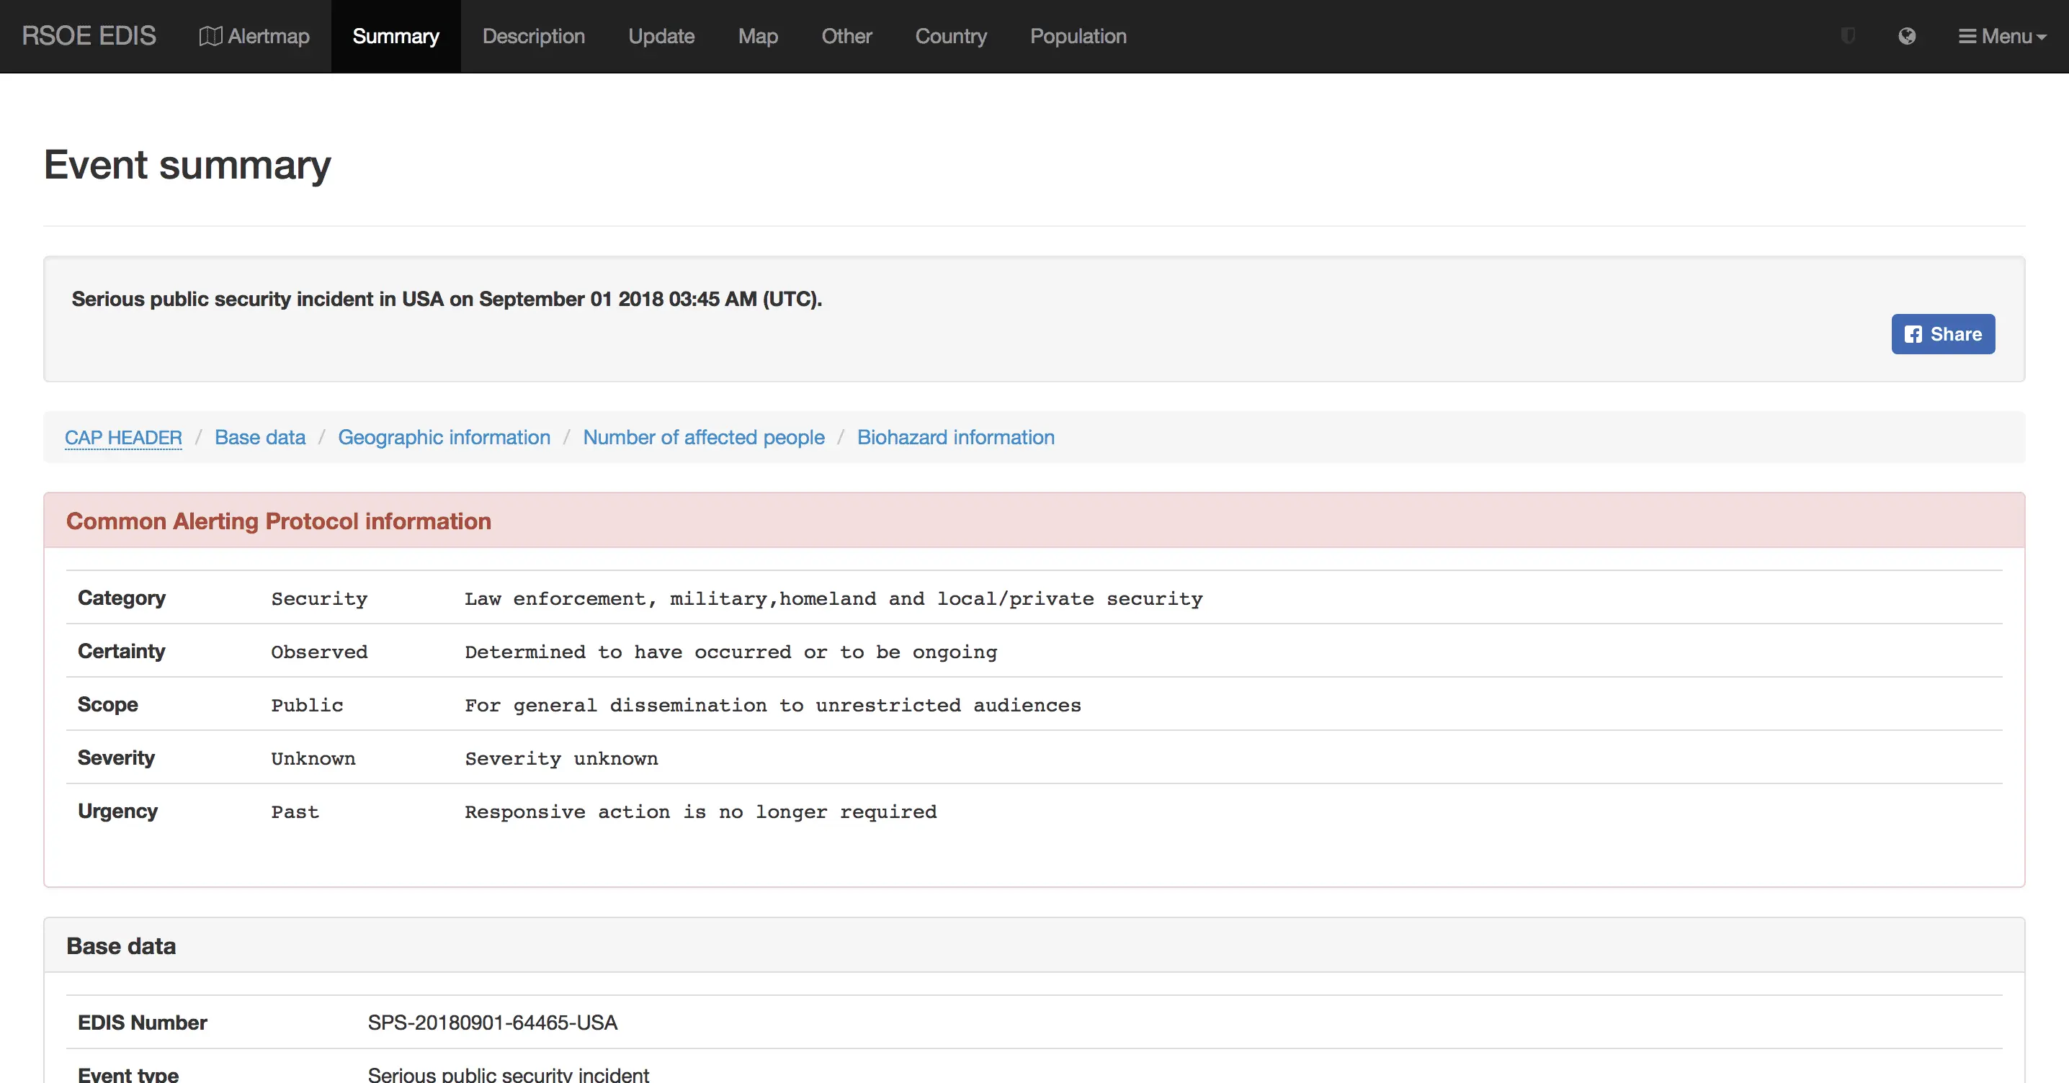
Task: Click the Common Alerting Protocol information heading
Action: [278, 521]
